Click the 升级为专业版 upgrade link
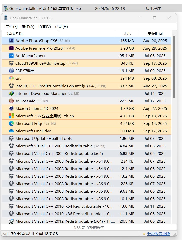The height and width of the screenshot is (240, 182). 158,234
